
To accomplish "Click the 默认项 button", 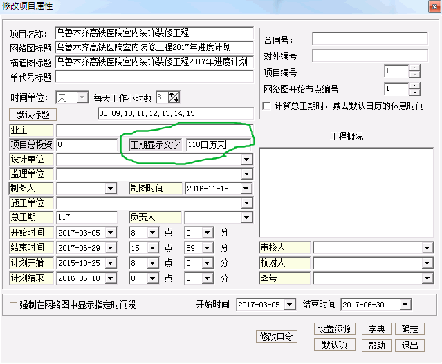I will click(334, 345).
